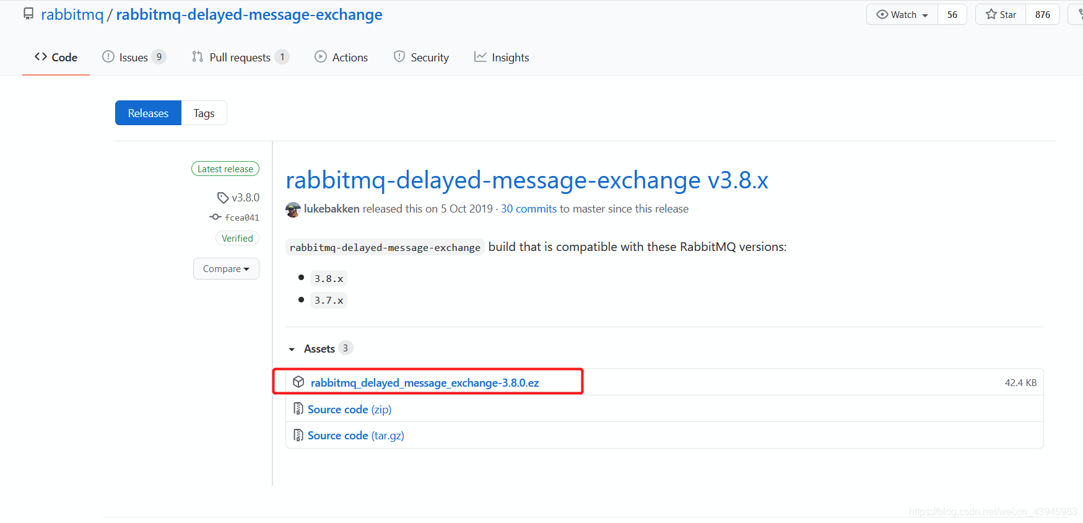The image size is (1083, 523).
Task: Click the tag icon next to v3.8.0
Action: tap(223, 198)
